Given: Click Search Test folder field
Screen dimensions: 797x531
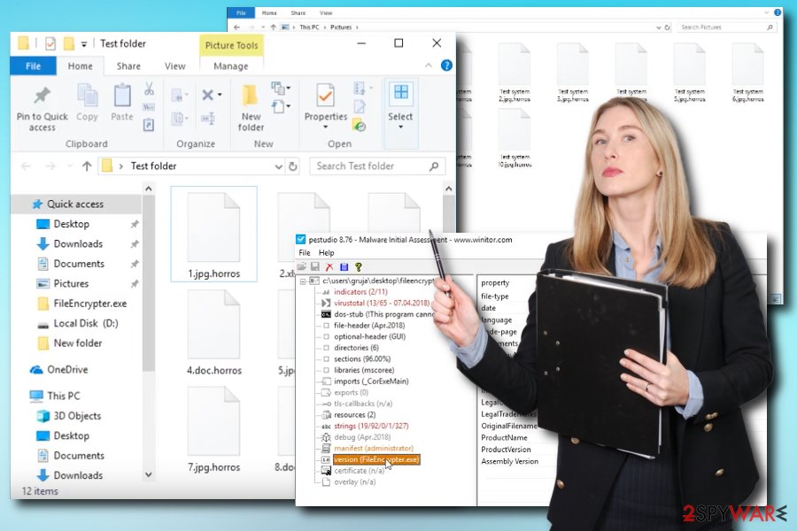Looking at the screenshot, I should pyautogui.click(x=377, y=166).
